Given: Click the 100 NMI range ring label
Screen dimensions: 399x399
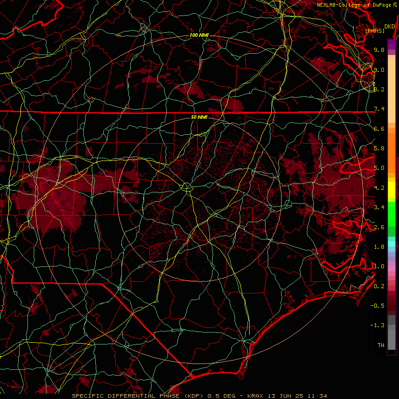Looking at the screenshot, I should tap(199, 35).
